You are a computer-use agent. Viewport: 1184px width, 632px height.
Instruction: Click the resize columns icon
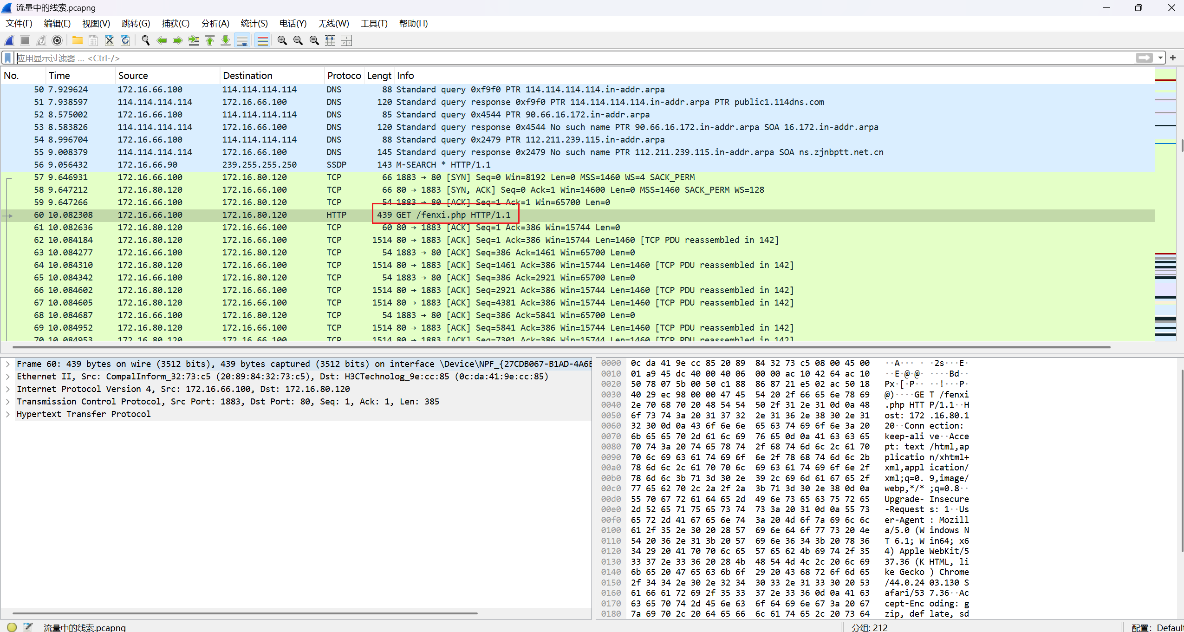[330, 41]
